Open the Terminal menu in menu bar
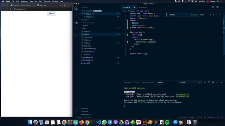The width and height of the screenshot is (225, 126). click(47, 1)
